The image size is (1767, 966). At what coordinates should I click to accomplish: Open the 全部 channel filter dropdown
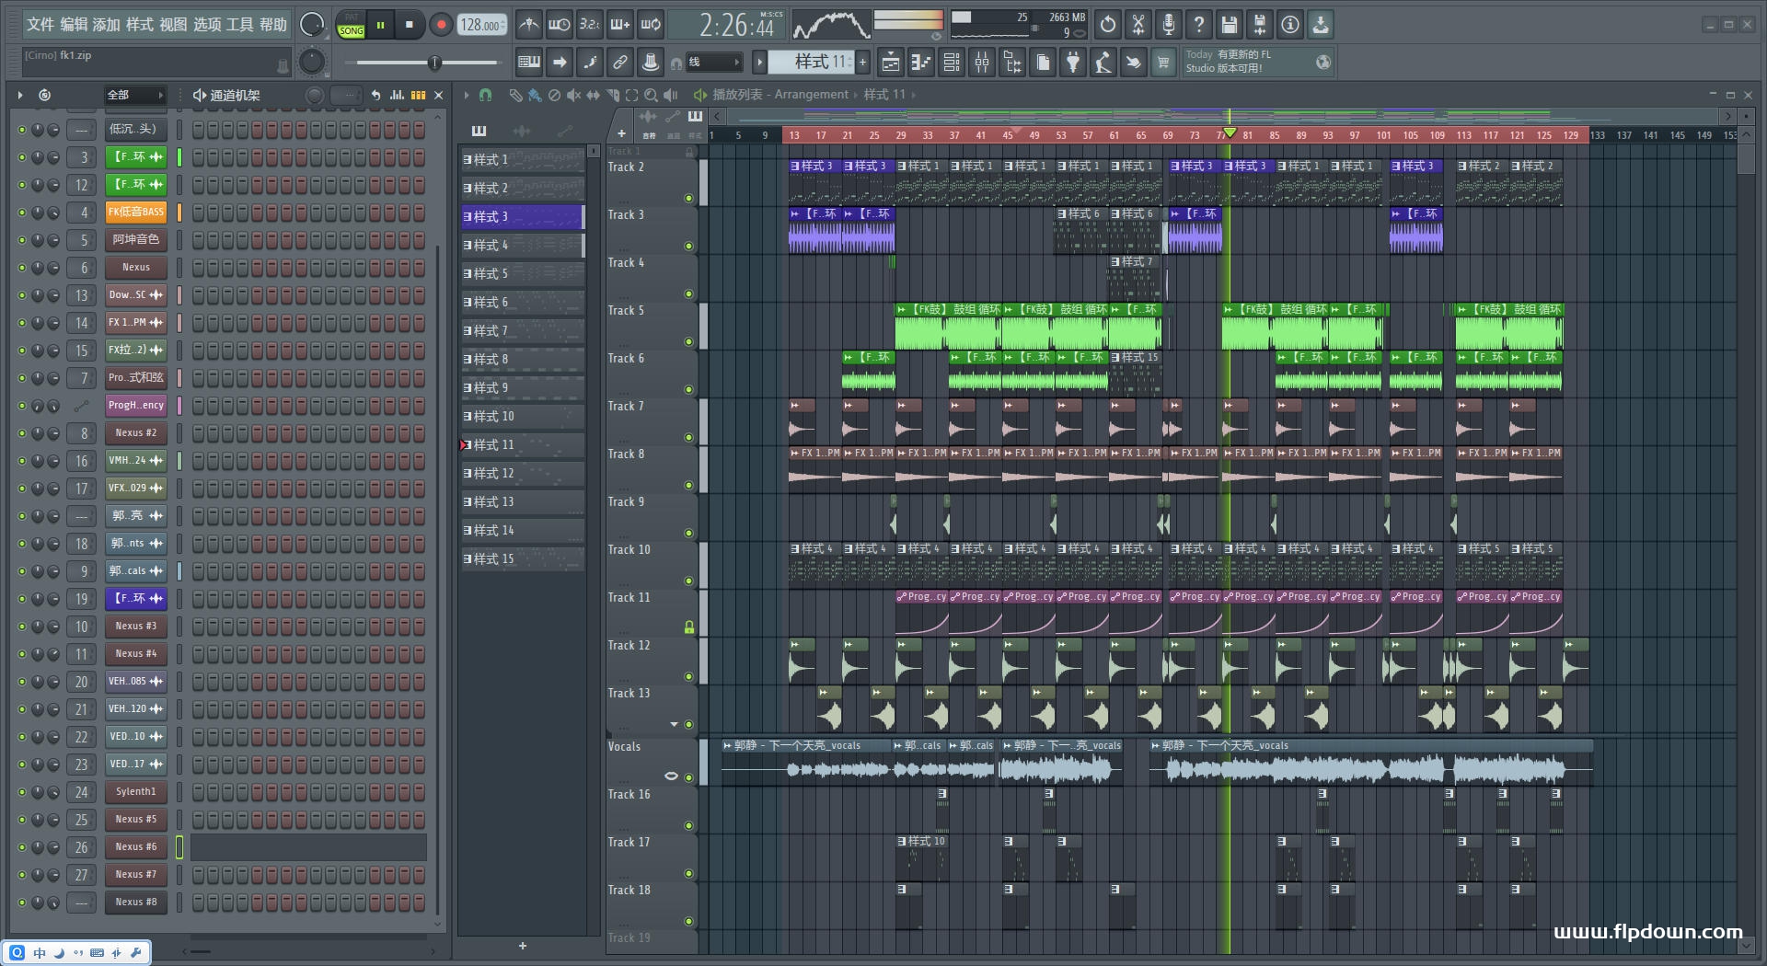tap(134, 95)
